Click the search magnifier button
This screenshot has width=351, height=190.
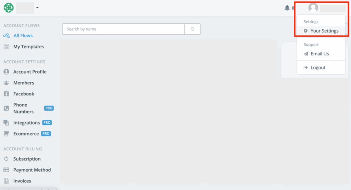[192, 29]
